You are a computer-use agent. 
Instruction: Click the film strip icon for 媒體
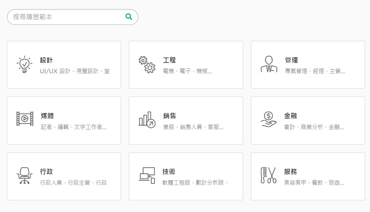pos(25,119)
